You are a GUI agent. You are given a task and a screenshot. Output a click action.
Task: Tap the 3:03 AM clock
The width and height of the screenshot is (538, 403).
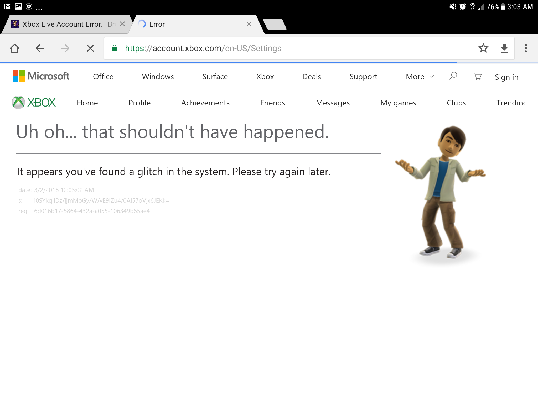(x=520, y=7)
